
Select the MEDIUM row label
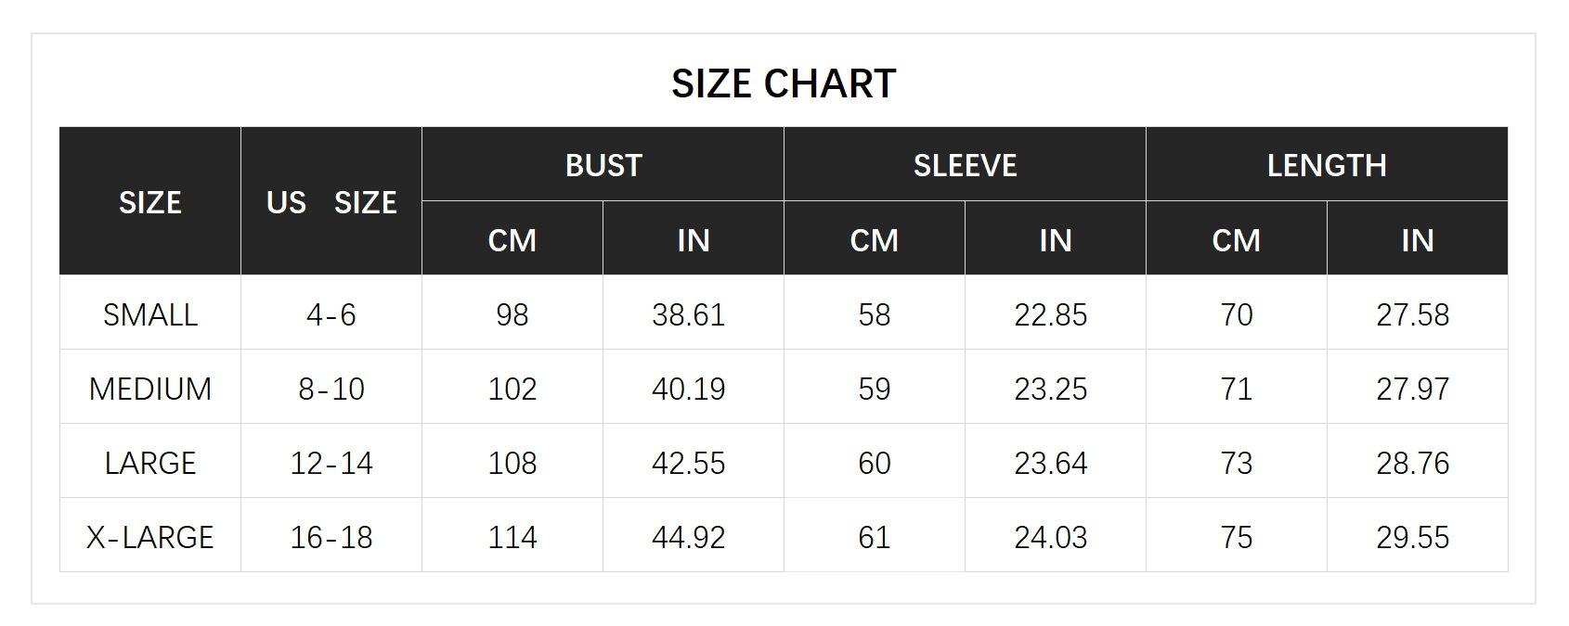pyautogui.click(x=149, y=389)
